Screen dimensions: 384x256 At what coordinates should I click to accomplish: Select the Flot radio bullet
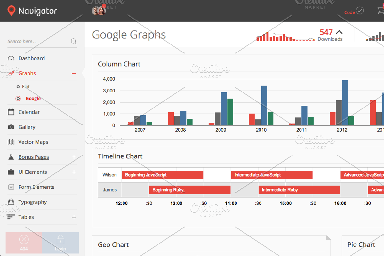[x=18, y=87]
